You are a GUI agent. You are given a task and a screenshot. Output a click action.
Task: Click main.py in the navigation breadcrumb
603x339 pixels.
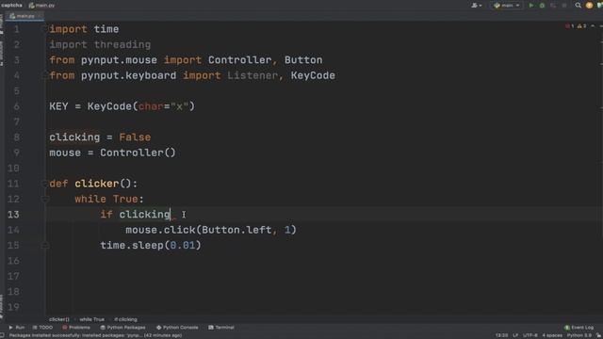[x=41, y=6]
